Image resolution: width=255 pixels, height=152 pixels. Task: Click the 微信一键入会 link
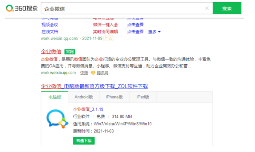pos(106,25)
